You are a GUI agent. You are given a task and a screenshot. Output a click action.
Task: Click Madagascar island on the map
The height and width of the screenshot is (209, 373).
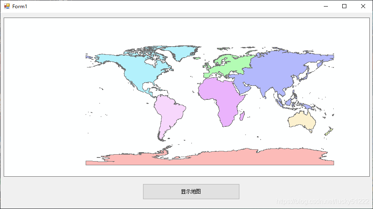point(242,116)
